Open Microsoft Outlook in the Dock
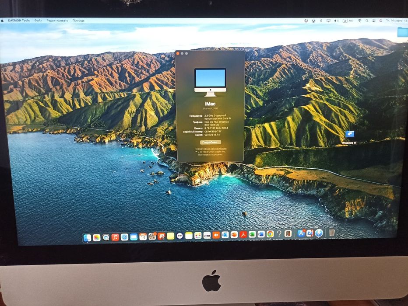Image resolution: width=408 pixels, height=306 pixels. (x=225, y=235)
